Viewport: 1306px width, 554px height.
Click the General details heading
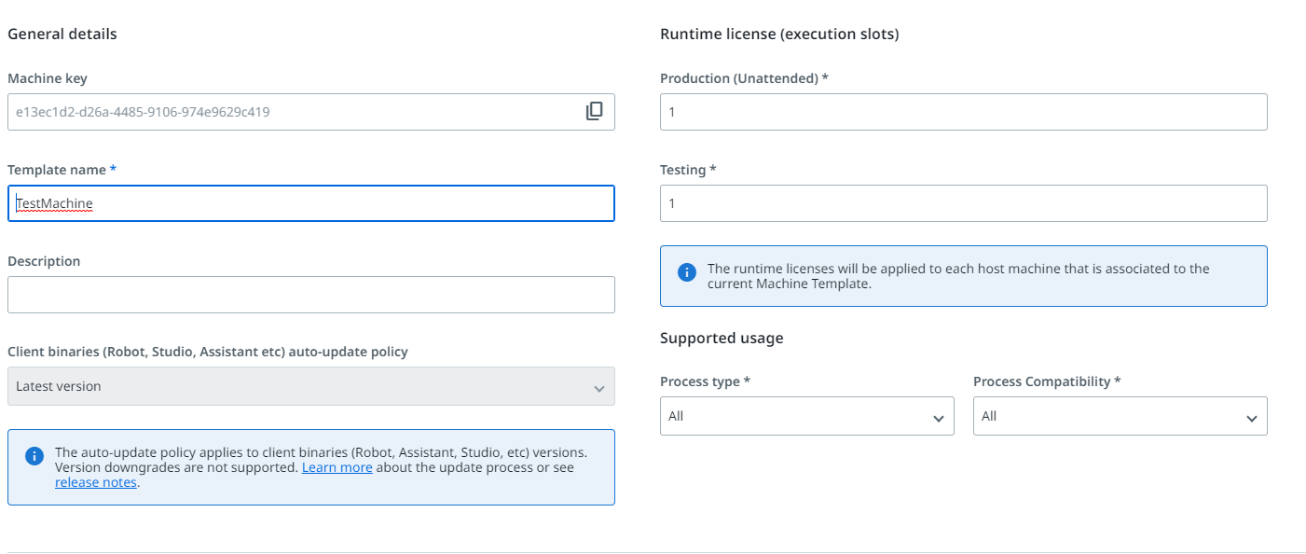[62, 35]
